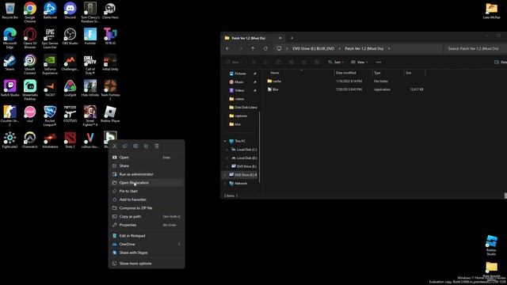Select the Clone Hero desktop icon
The height and width of the screenshot is (285, 507).
[110, 10]
